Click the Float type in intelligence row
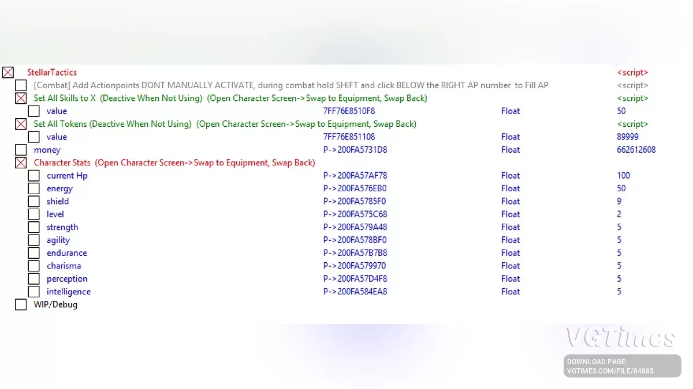The height and width of the screenshot is (389, 693). [511, 292]
